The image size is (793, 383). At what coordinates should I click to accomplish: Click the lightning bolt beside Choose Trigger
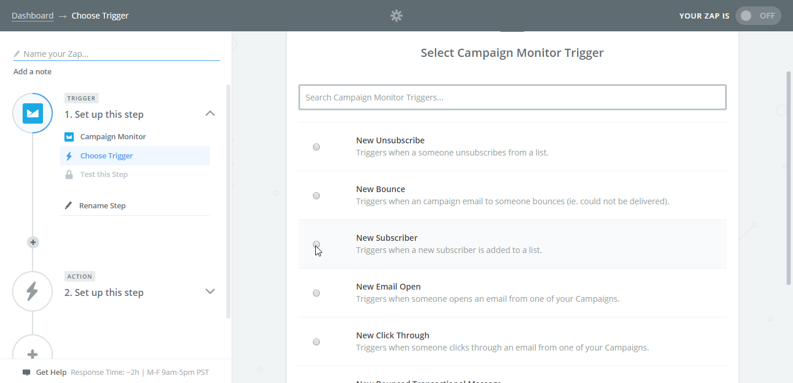pyautogui.click(x=69, y=156)
